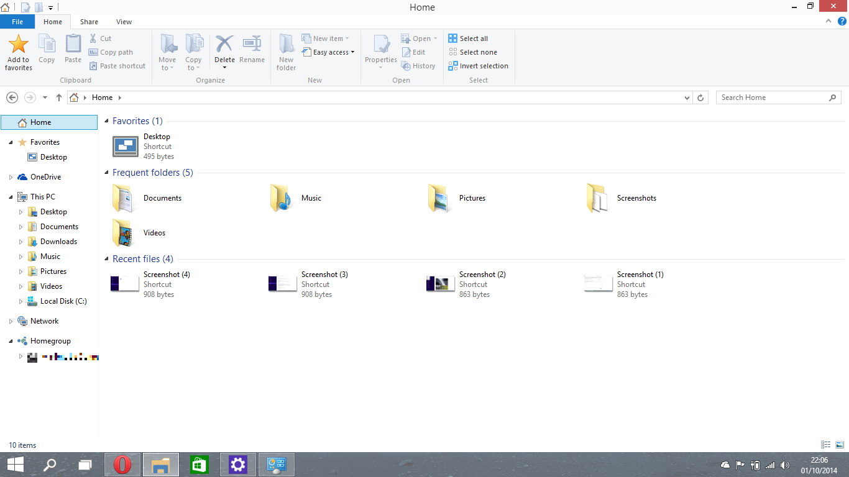Viewport: 849px width, 477px height.
Task: Click the Paste clipboard icon
Action: tap(73, 43)
